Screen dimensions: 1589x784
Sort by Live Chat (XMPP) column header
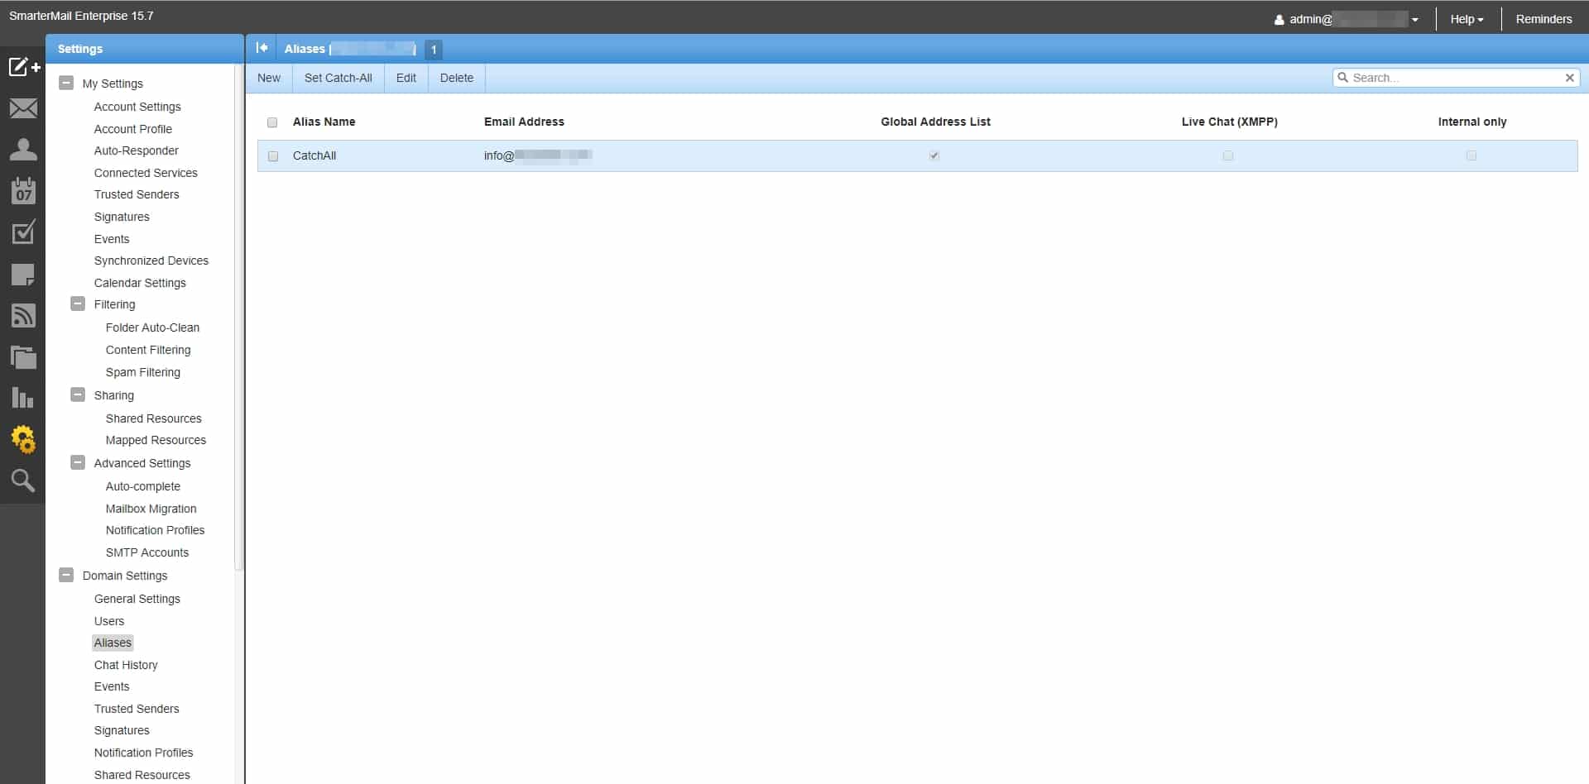(1230, 122)
